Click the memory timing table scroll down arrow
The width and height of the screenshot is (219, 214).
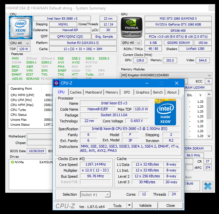[209, 136]
